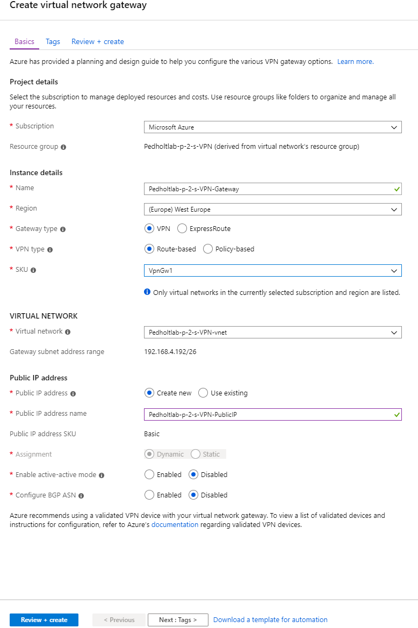418x628 pixels.
Task: Click the blue Review + create button
Action: (44, 619)
